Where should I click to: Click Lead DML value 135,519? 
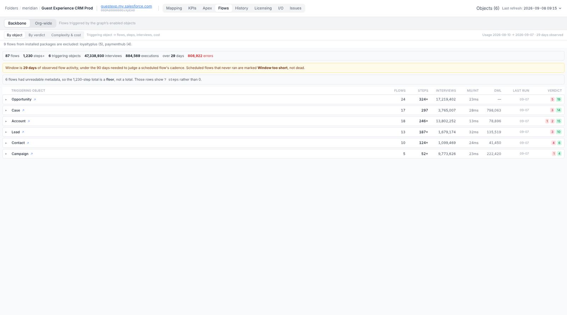click(494, 132)
